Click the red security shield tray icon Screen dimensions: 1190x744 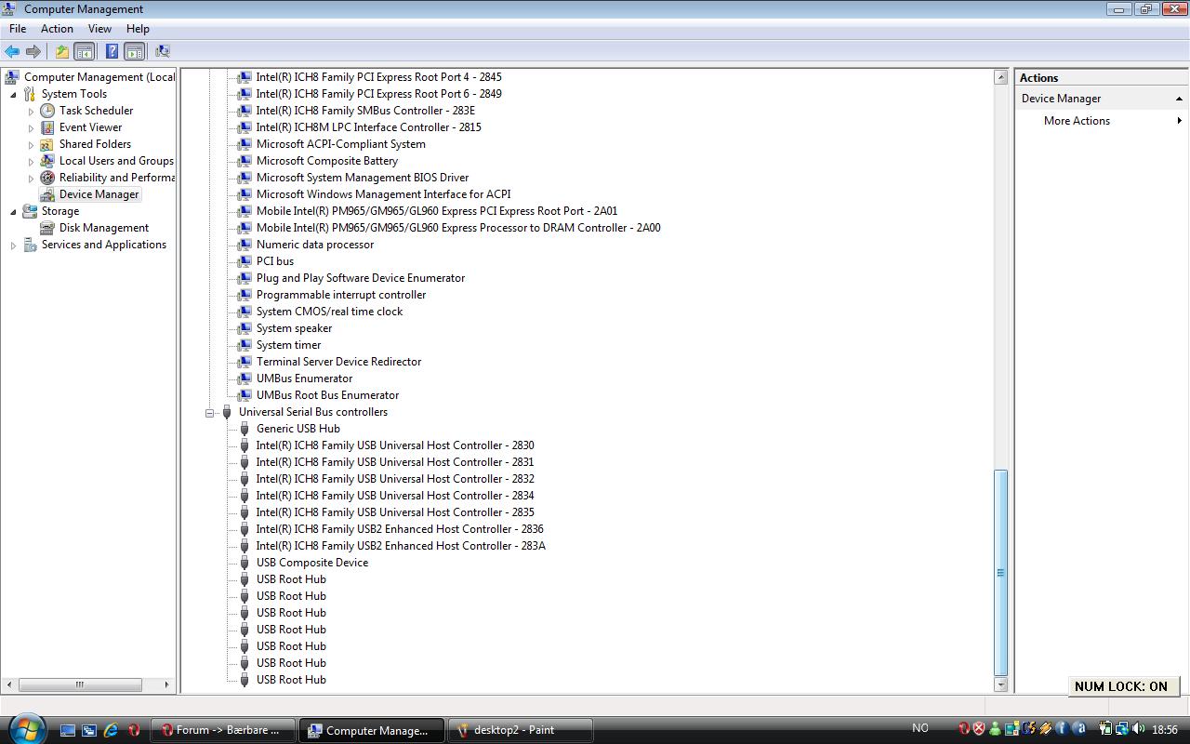coord(979,729)
